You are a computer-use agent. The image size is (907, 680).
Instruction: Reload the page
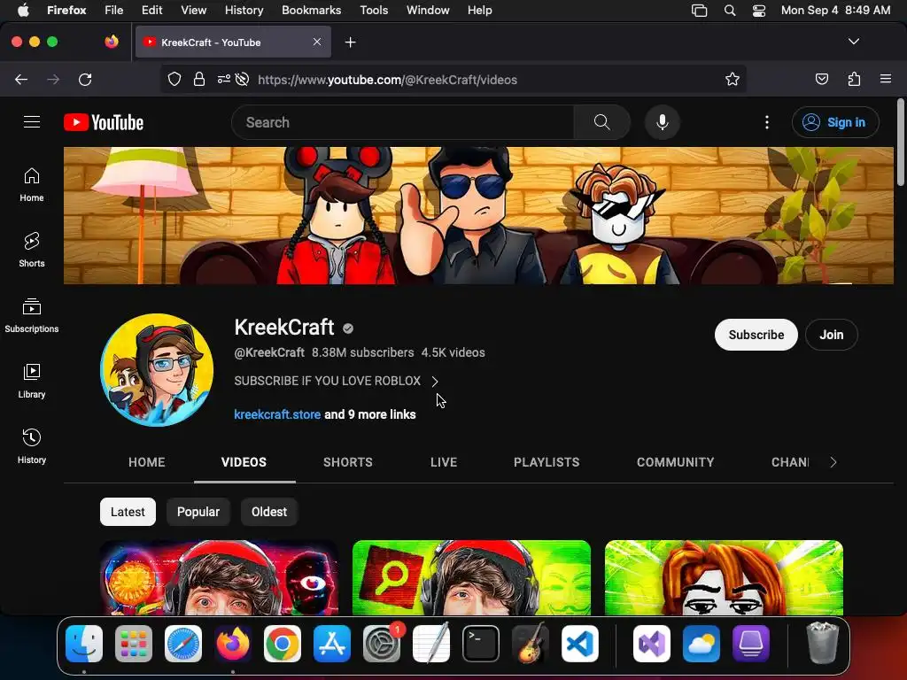85,80
